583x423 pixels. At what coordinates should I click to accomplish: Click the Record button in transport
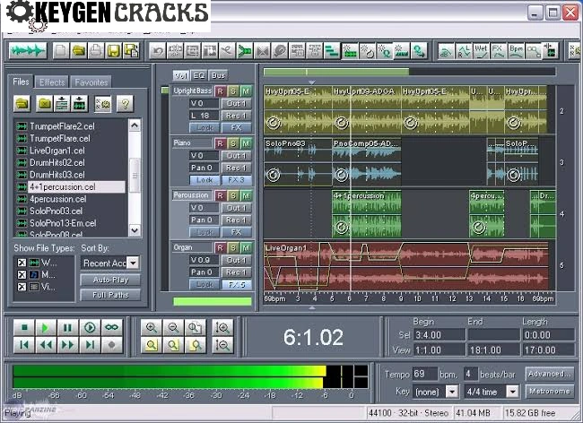(x=111, y=344)
